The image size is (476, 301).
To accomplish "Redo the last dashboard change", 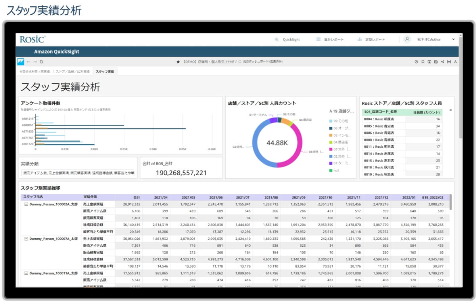I will [x=35, y=62].
